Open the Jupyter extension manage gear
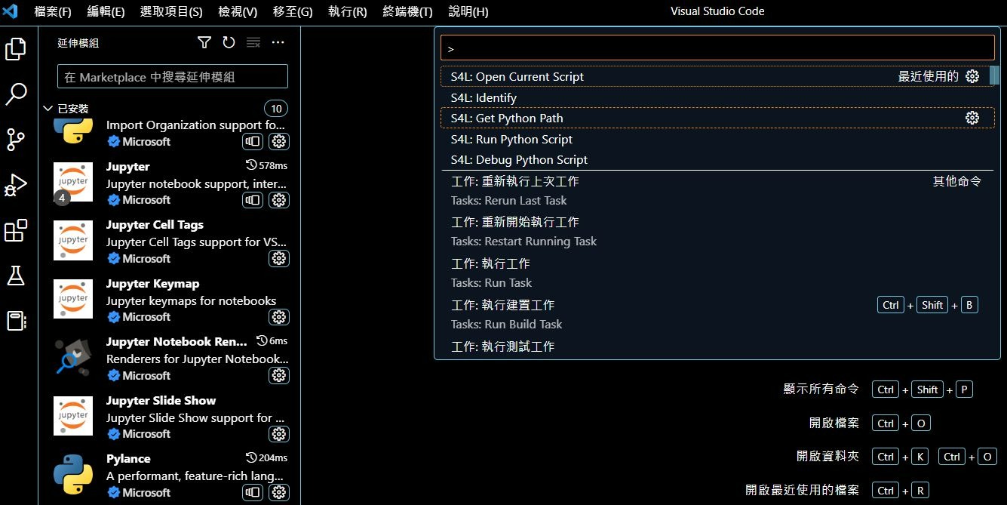This screenshot has width=1007, height=505. click(x=279, y=200)
